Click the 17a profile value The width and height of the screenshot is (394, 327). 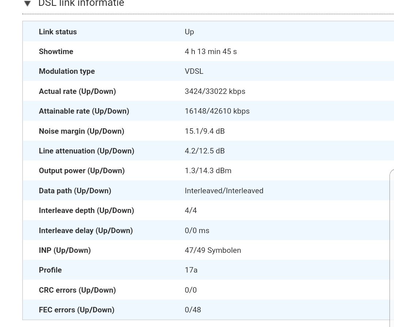point(191,270)
